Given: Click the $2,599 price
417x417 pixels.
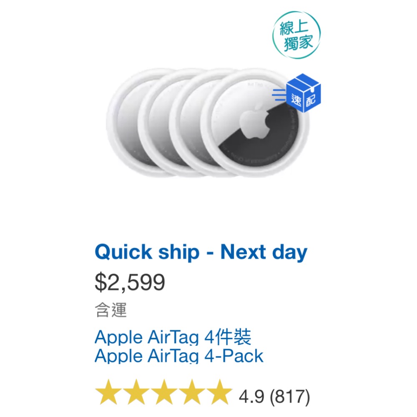Looking at the screenshot, I should 130,282.
